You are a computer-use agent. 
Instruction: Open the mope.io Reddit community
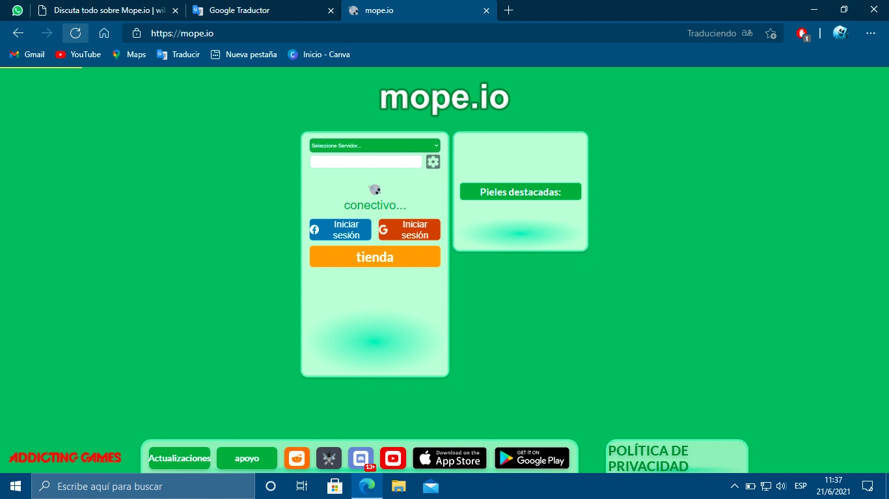coord(297,458)
